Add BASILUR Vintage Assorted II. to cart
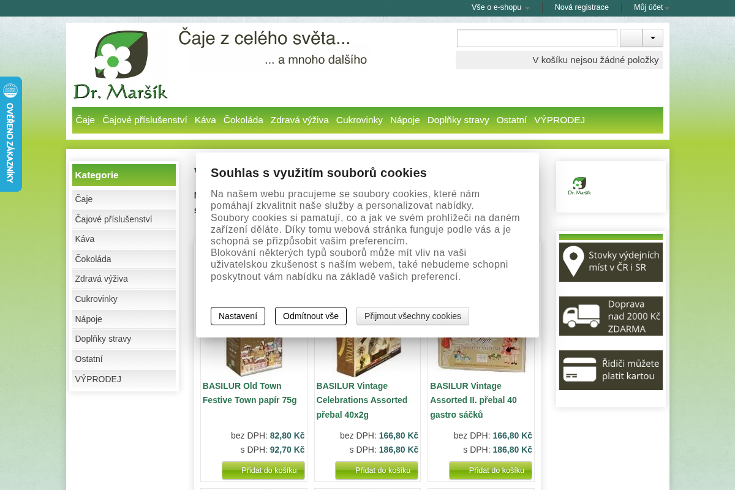 click(x=491, y=470)
